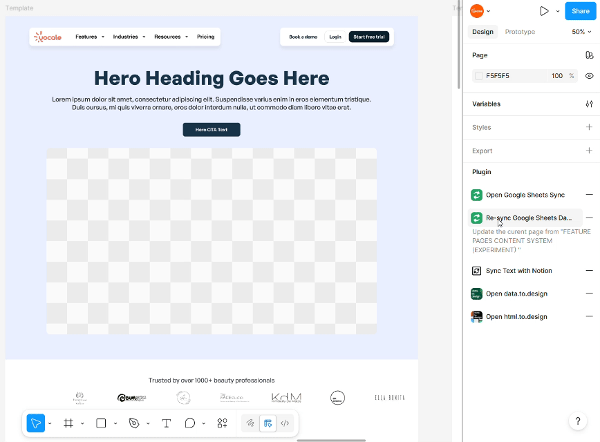Screen dimensions: 600x442
Task: Remove Sync Text with Notion entry
Action: pyautogui.click(x=589, y=270)
